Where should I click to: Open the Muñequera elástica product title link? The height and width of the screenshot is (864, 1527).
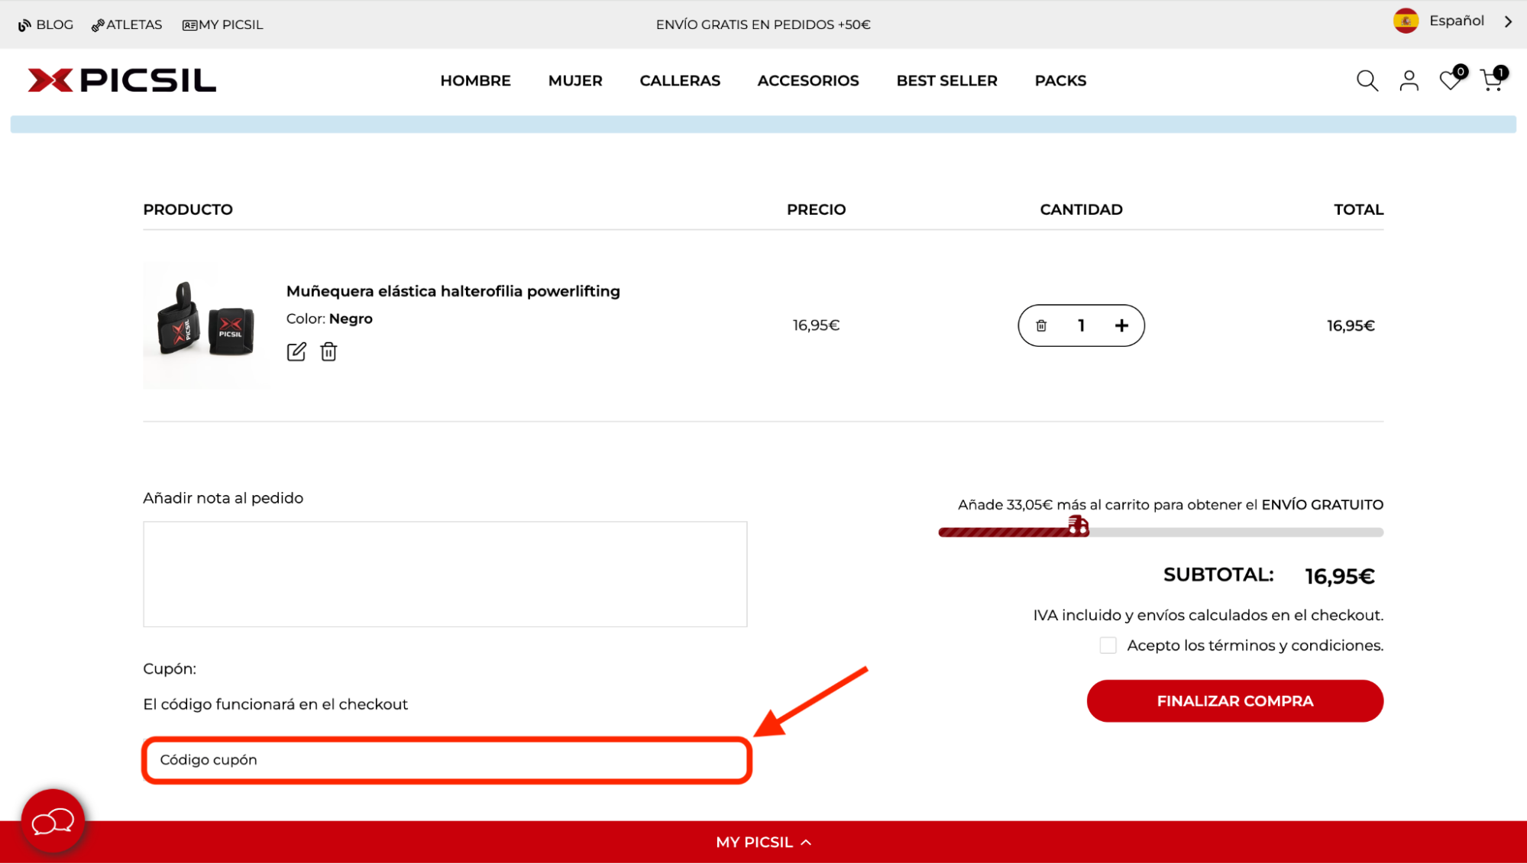point(453,291)
